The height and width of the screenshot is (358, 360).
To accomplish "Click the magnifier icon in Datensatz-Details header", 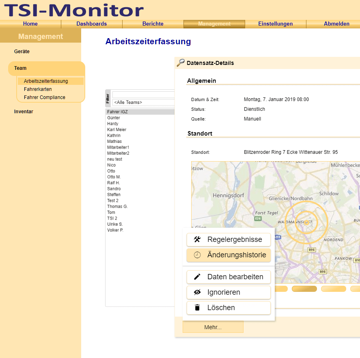I will point(181,63).
